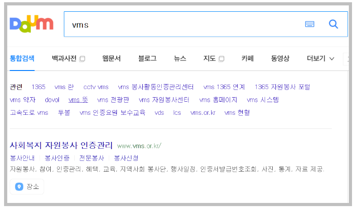Viewport: 357px width, 207px height.
Task: Click the 장소 map pin icon
Action: pyautogui.click(x=19, y=187)
